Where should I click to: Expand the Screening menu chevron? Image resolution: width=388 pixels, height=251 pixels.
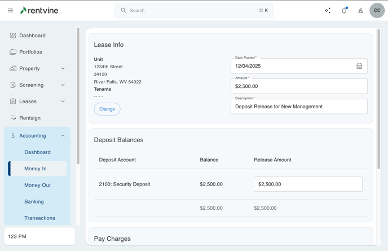point(63,85)
